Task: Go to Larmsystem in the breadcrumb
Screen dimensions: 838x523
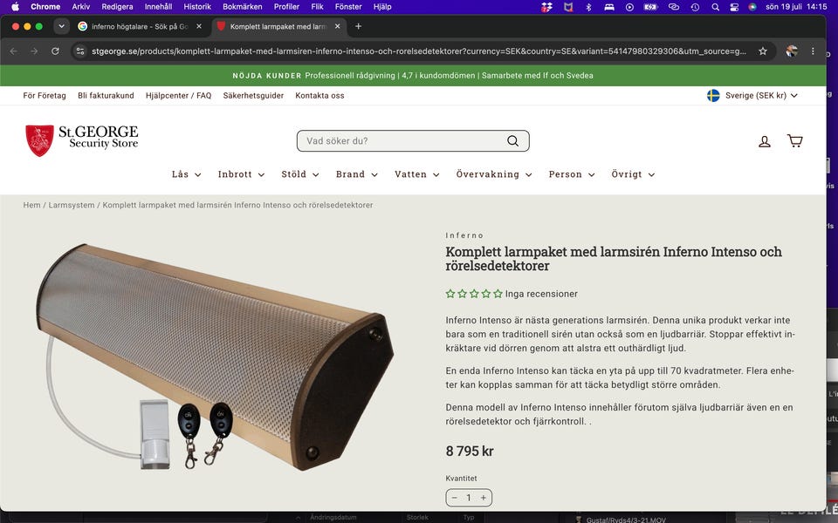Action: [x=72, y=205]
